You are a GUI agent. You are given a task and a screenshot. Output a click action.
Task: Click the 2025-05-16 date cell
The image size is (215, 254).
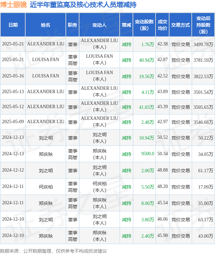13,76
